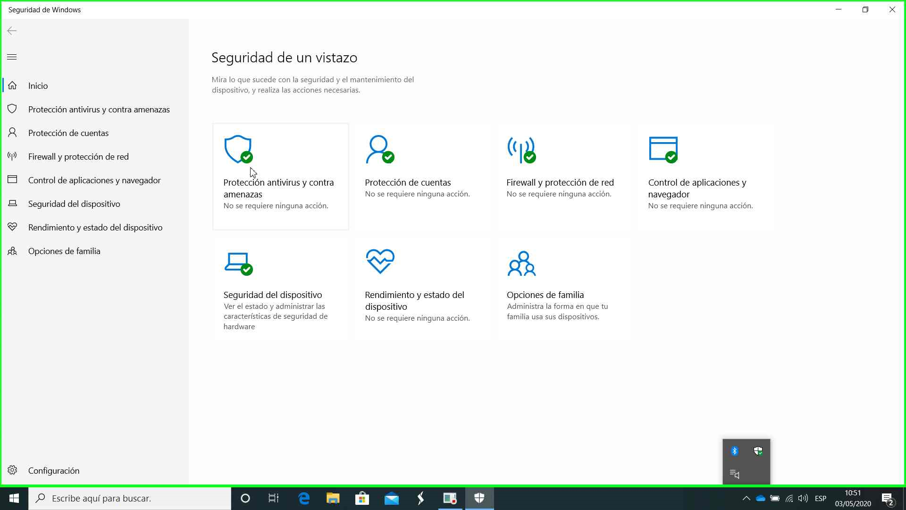The image size is (906, 510).
Task: Click the taskbar search box
Action: (x=130, y=498)
